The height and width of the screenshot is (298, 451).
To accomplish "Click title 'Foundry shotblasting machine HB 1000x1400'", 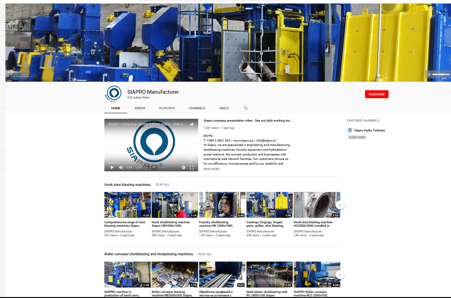I will (216, 224).
